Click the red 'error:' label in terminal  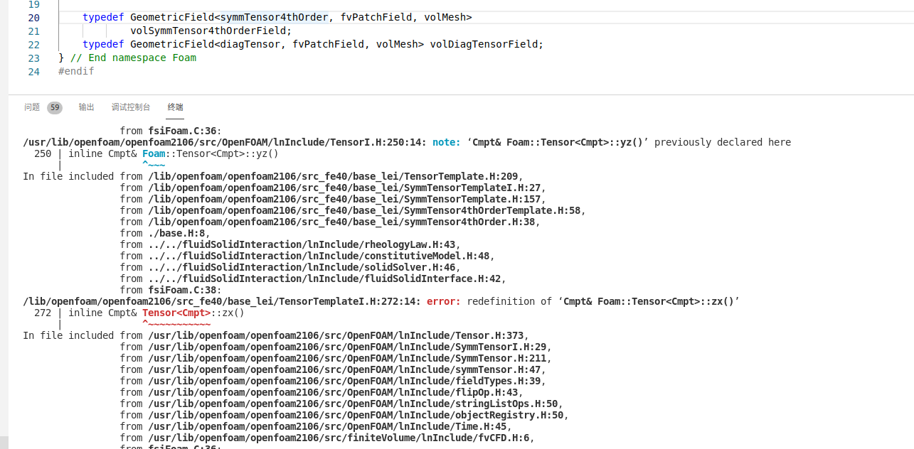click(444, 301)
